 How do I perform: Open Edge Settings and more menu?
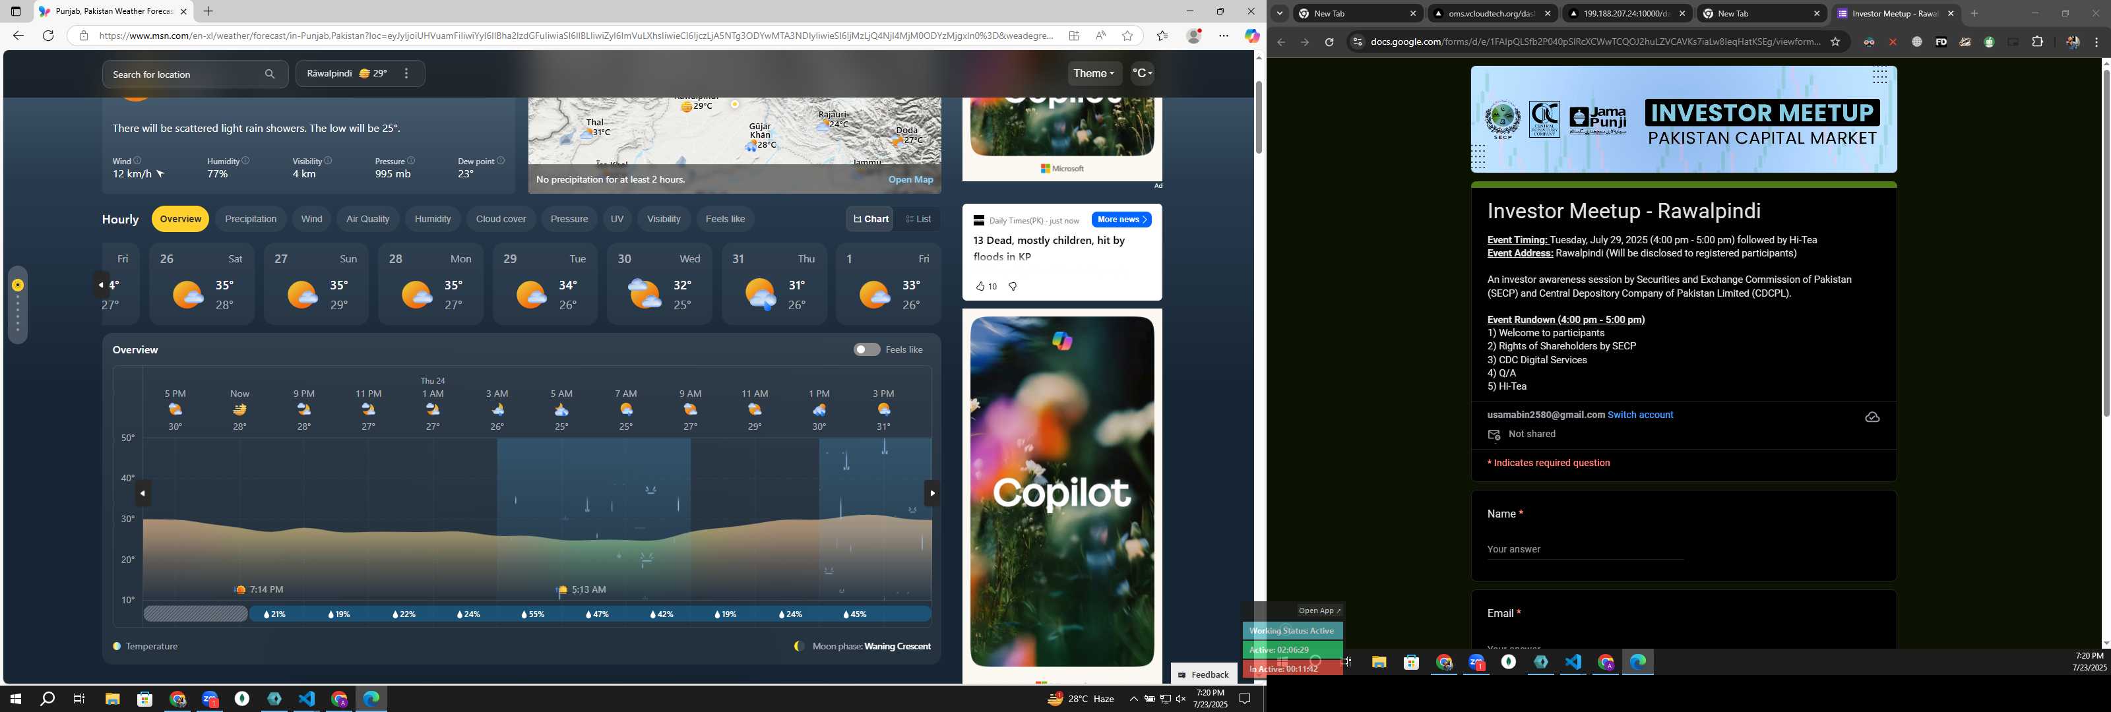[1224, 35]
